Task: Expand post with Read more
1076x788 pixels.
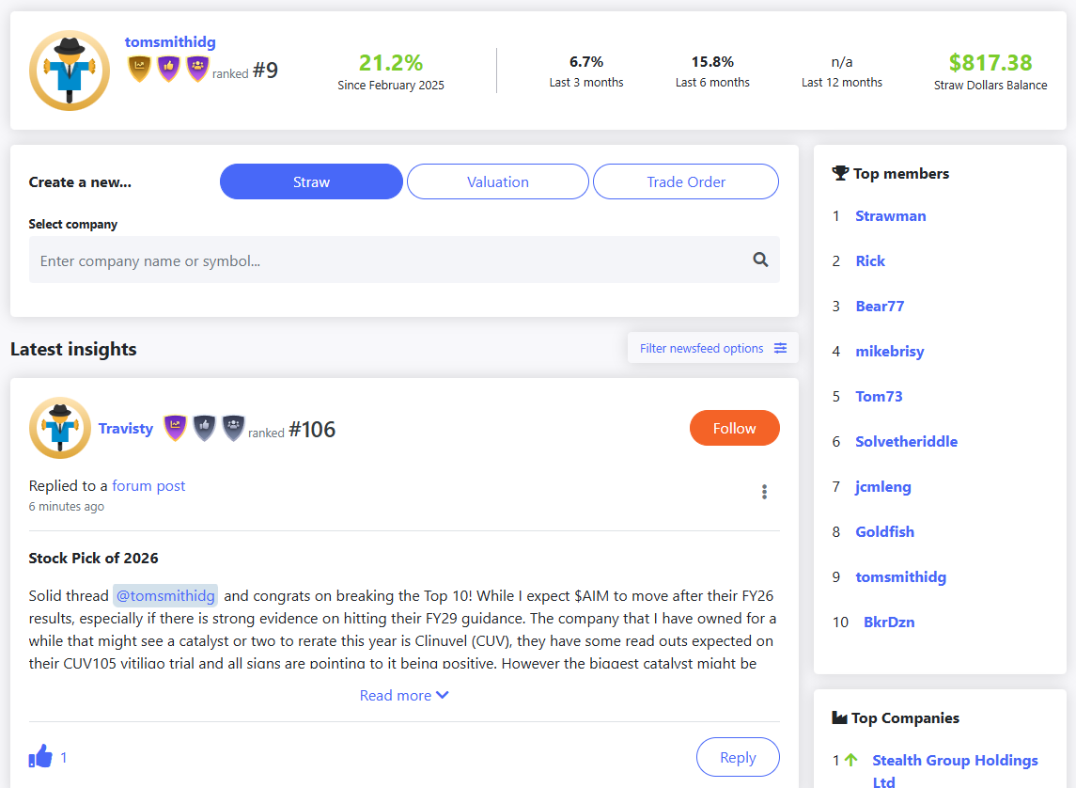Action: coord(404,696)
